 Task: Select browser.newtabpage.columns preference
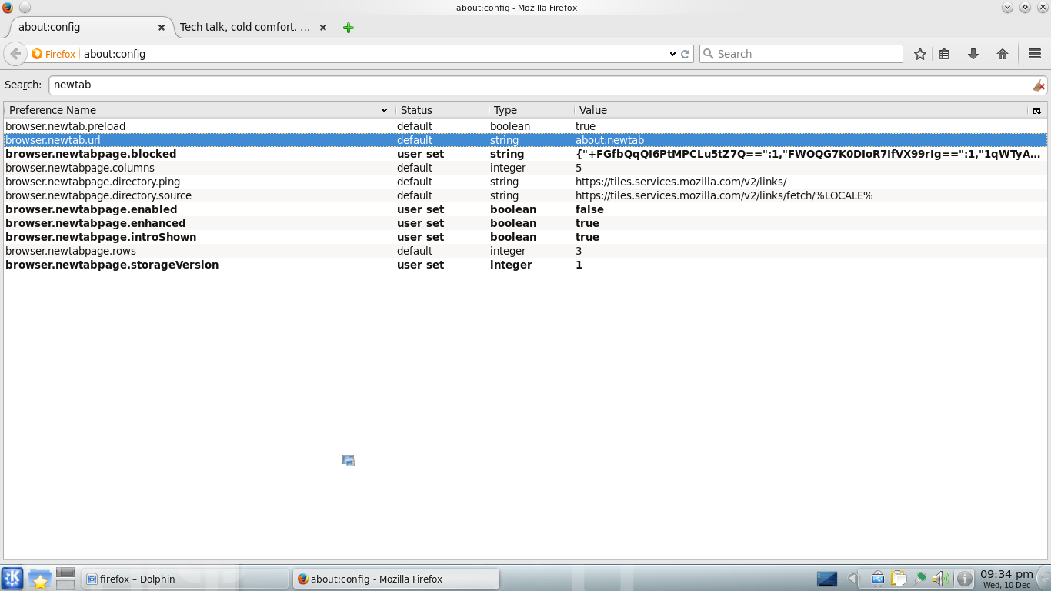point(525,168)
